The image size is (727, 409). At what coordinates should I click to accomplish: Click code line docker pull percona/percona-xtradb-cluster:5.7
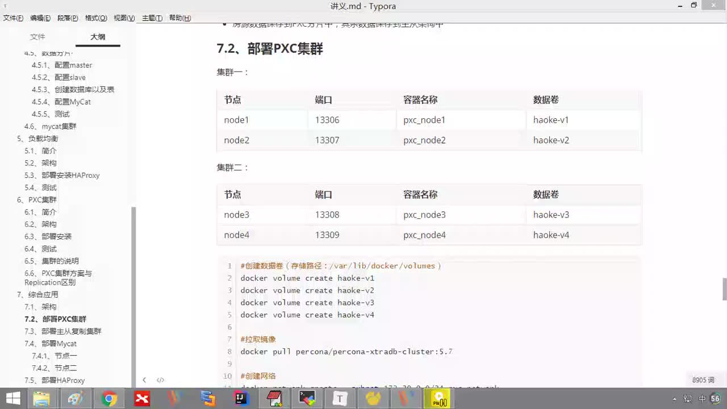tap(346, 352)
